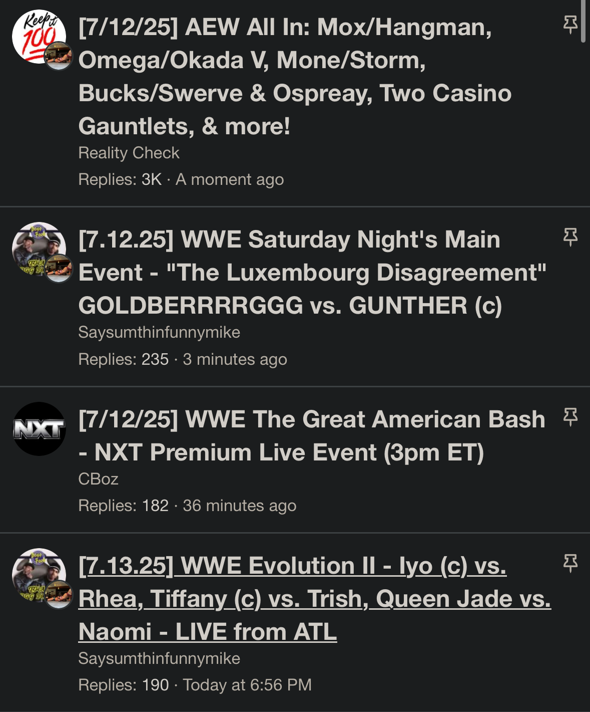Open Saysumthinfunnymike profile under Main Event thread
The width and height of the screenshot is (590, 712).
click(159, 332)
